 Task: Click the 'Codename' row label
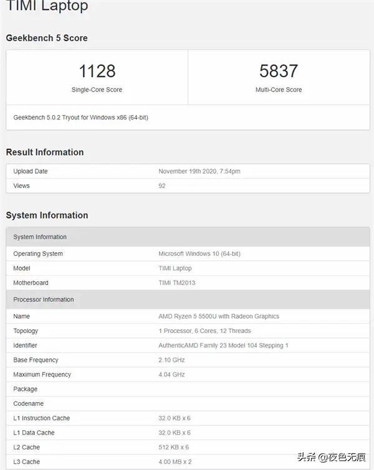pyautogui.click(x=28, y=403)
